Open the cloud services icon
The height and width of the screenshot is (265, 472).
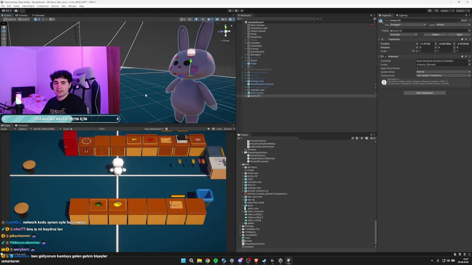coord(16,11)
